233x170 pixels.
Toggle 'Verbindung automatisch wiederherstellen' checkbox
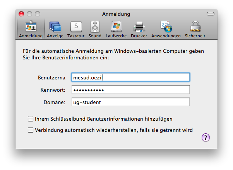(x=31, y=130)
